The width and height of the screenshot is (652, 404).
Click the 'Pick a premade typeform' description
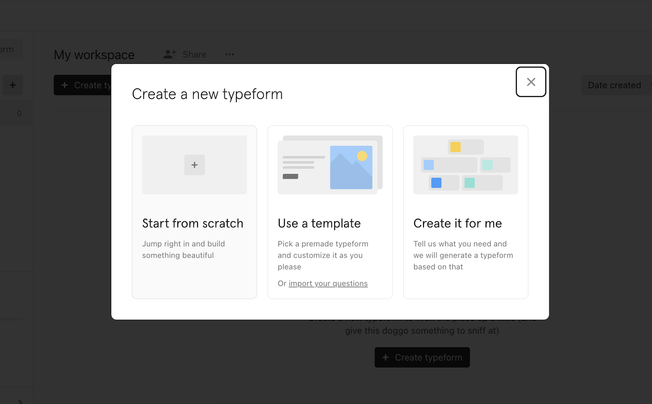point(323,255)
